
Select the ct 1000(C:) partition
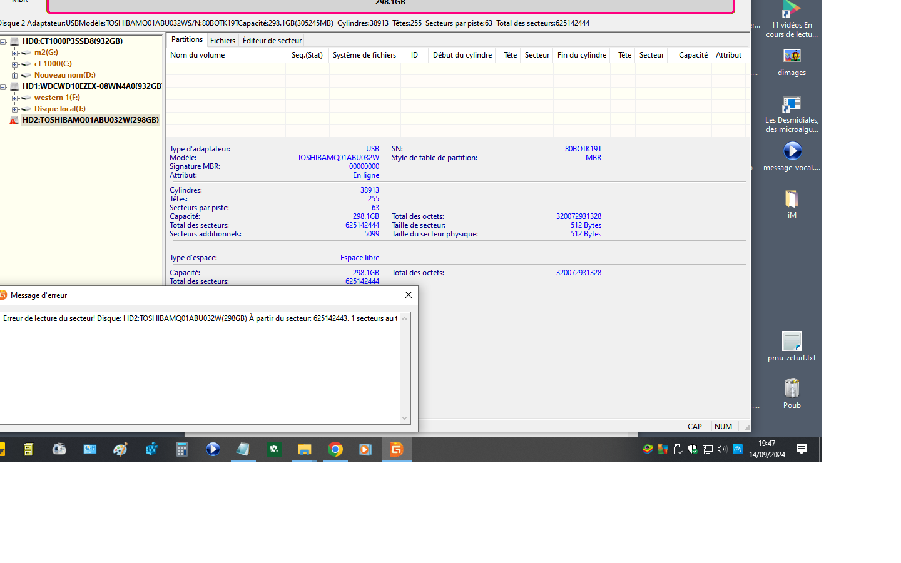tap(53, 64)
